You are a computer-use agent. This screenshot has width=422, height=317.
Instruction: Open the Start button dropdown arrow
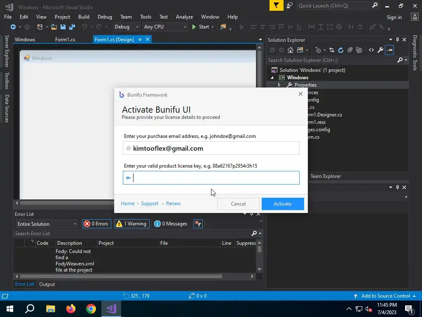[x=213, y=27]
